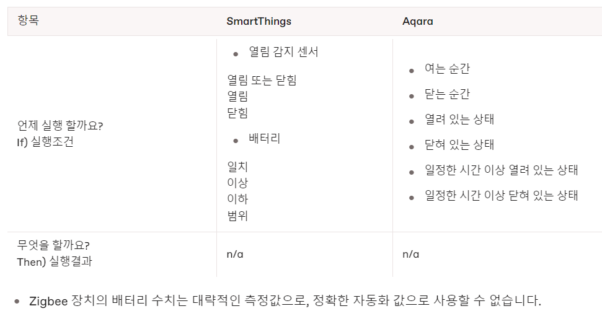
Task: Click the 항목 column header
Action: [x=28, y=20]
